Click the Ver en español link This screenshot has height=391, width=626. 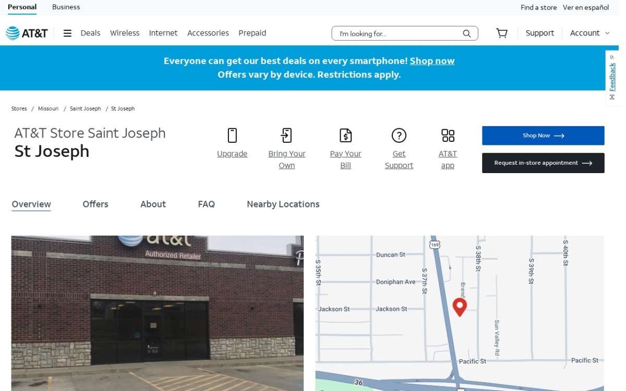pos(586,7)
